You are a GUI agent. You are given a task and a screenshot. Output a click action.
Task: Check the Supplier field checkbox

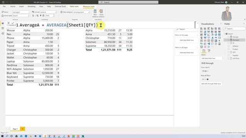pyautogui.click(x=229, y=55)
